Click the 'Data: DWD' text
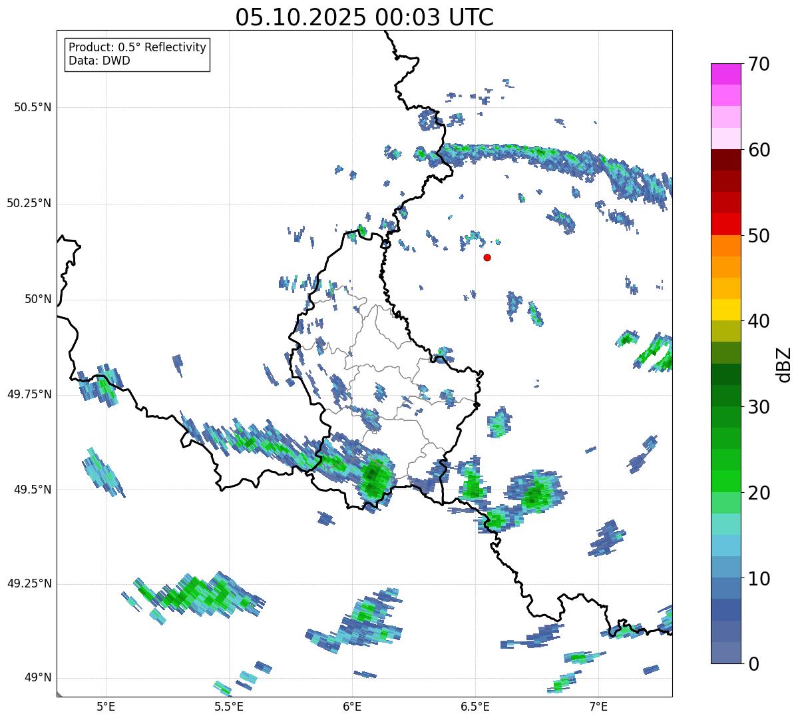The width and height of the screenshot is (800, 720). coord(99,61)
